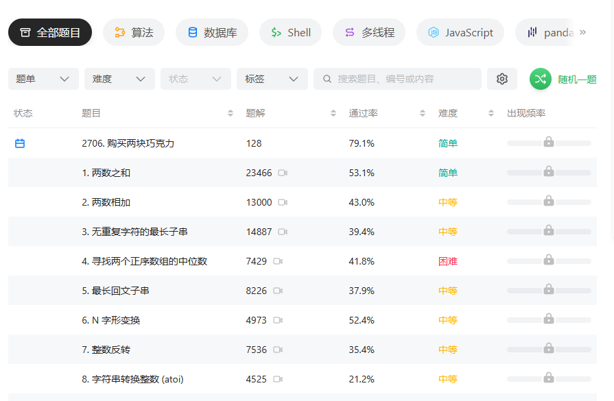Screen dimensions: 614x401
Task: Open the 标签 tags dropdown
Action: point(272,79)
